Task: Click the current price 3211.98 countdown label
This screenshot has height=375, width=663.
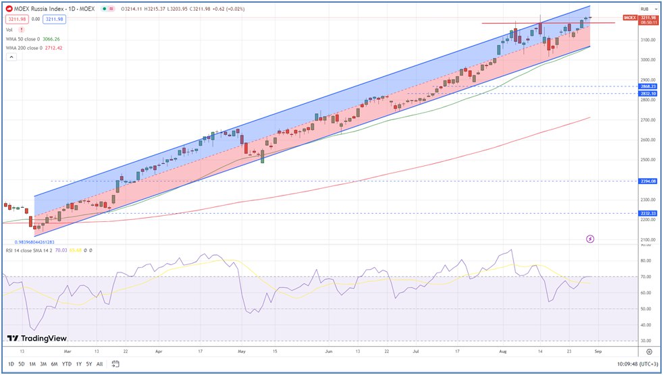Action: (x=648, y=20)
